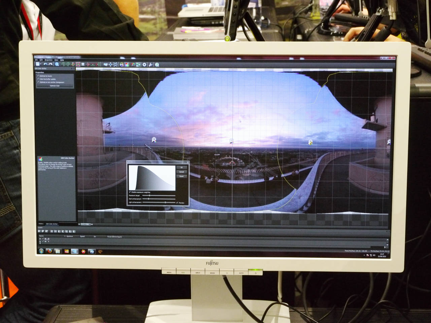Click the blue 'ptp' taskbar application icon

[92, 251]
